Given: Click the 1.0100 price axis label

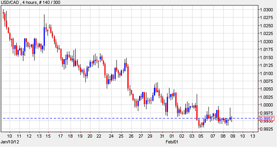Looking at the screenshot, I should click(266, 73).
